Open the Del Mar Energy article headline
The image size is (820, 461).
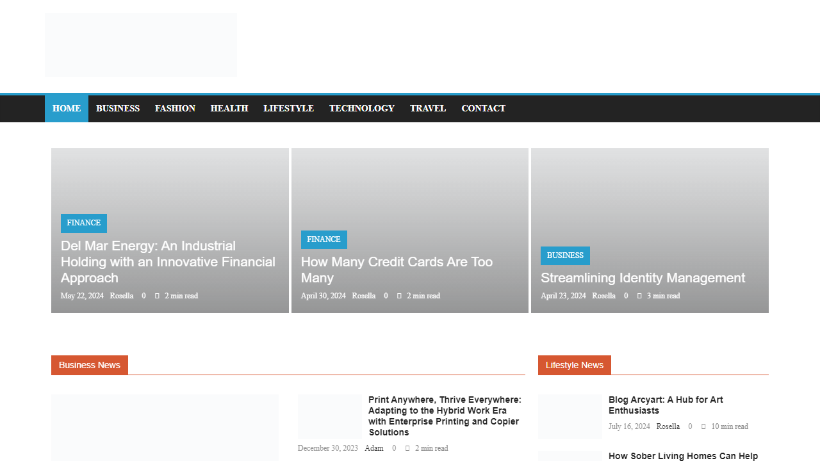point(168,262)
